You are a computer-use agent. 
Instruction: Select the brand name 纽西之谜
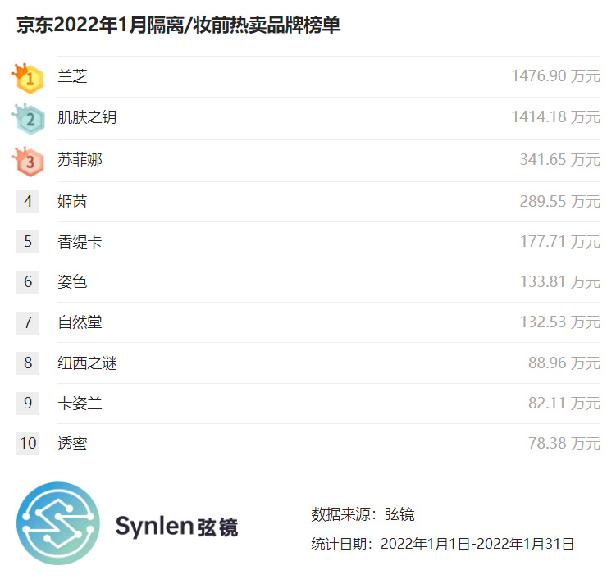point(87,363)
